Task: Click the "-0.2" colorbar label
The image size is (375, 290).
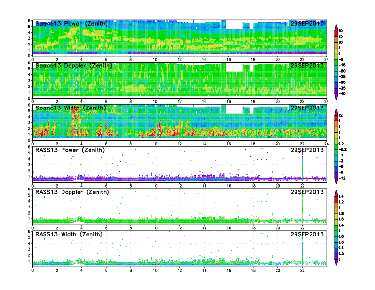Action: pyautogui.click(x=342, y=150)
